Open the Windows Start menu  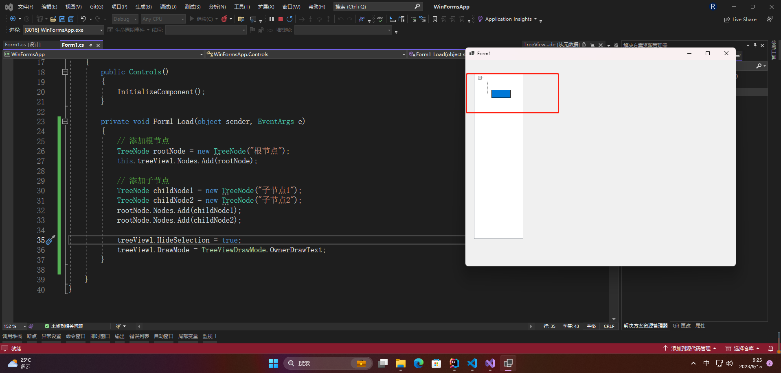coord(273,363)
